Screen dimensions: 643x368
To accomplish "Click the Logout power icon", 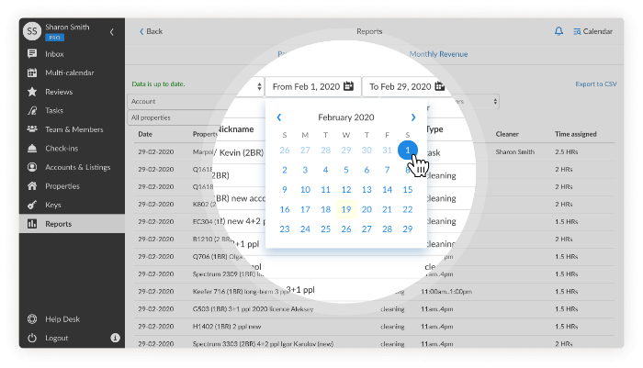I will (x=32, y=338).
